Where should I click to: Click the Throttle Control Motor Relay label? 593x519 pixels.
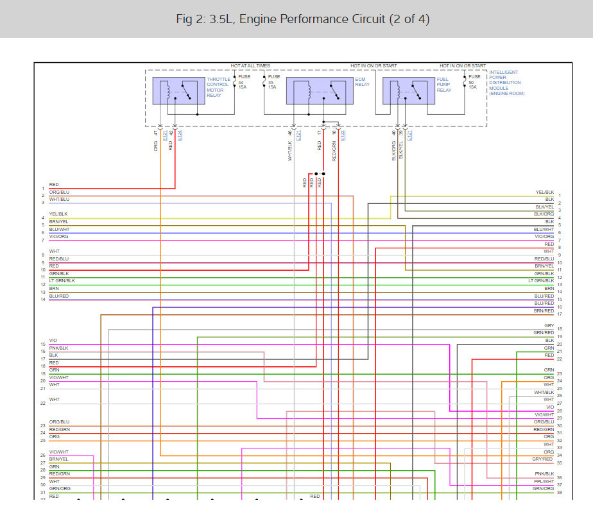pos(218,87)
